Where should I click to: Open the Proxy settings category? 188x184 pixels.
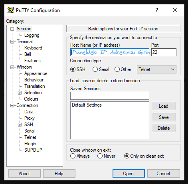coord(30,118)
